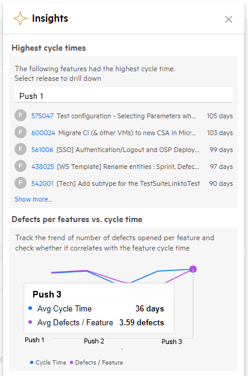Toggle the Defects / Feature legend entry

[97, 362]
